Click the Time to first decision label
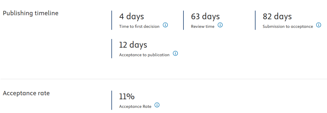Viewport: 327px width, 113px height. pos(139,26)
